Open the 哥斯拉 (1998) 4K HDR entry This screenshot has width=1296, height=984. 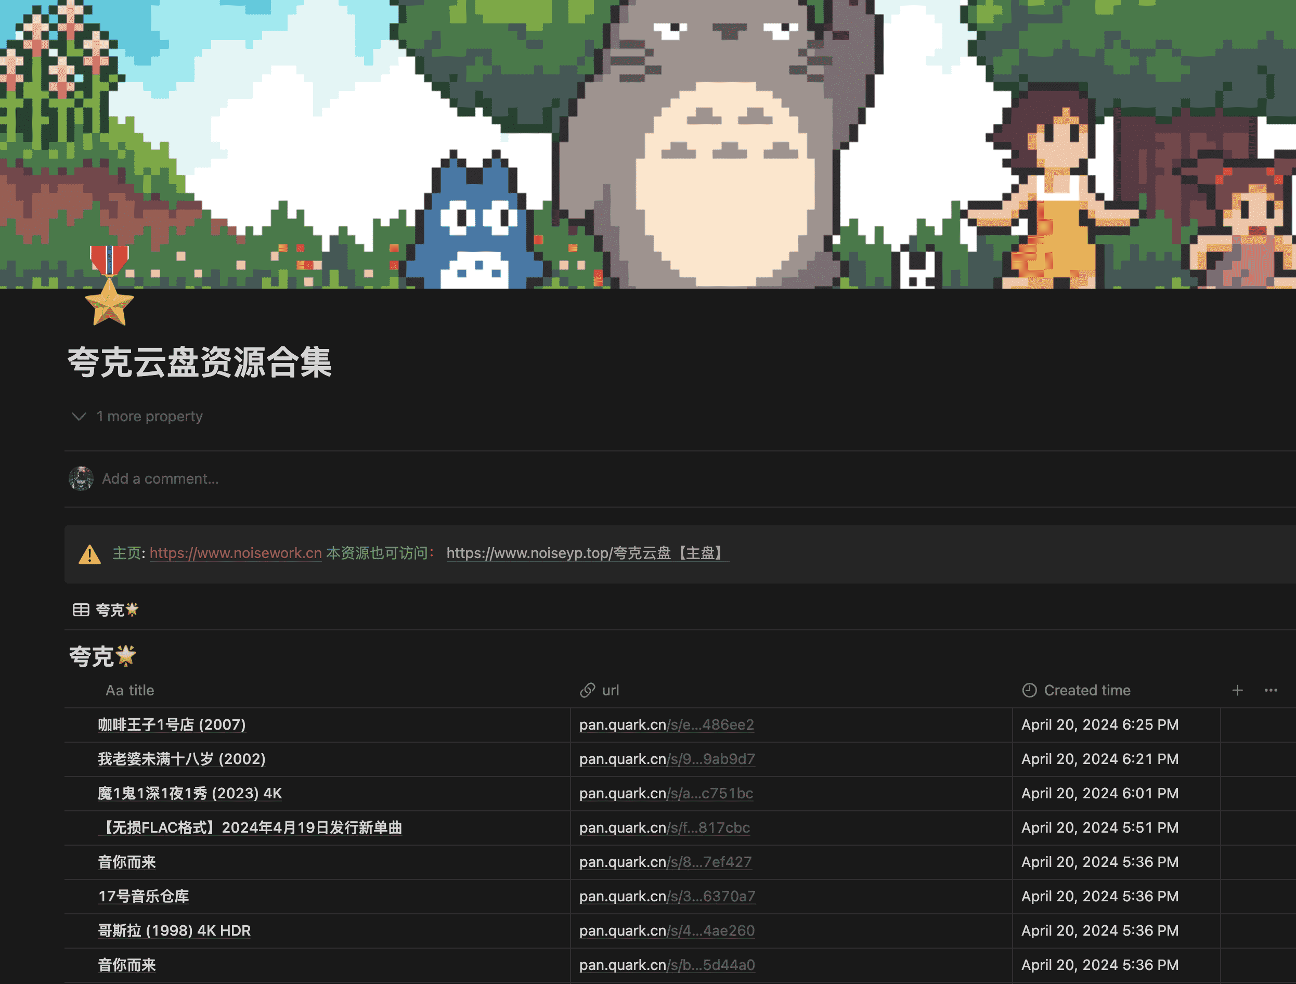174,930
